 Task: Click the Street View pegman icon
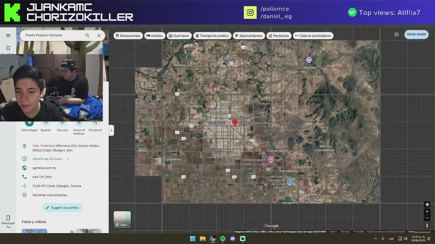(427, 226)
